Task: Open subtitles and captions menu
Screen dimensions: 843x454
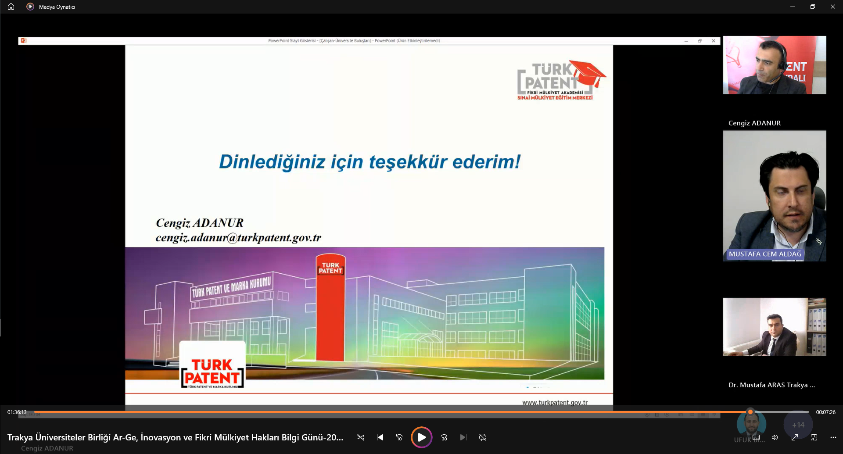Action: pyautogui.click(x=756, y=437)
